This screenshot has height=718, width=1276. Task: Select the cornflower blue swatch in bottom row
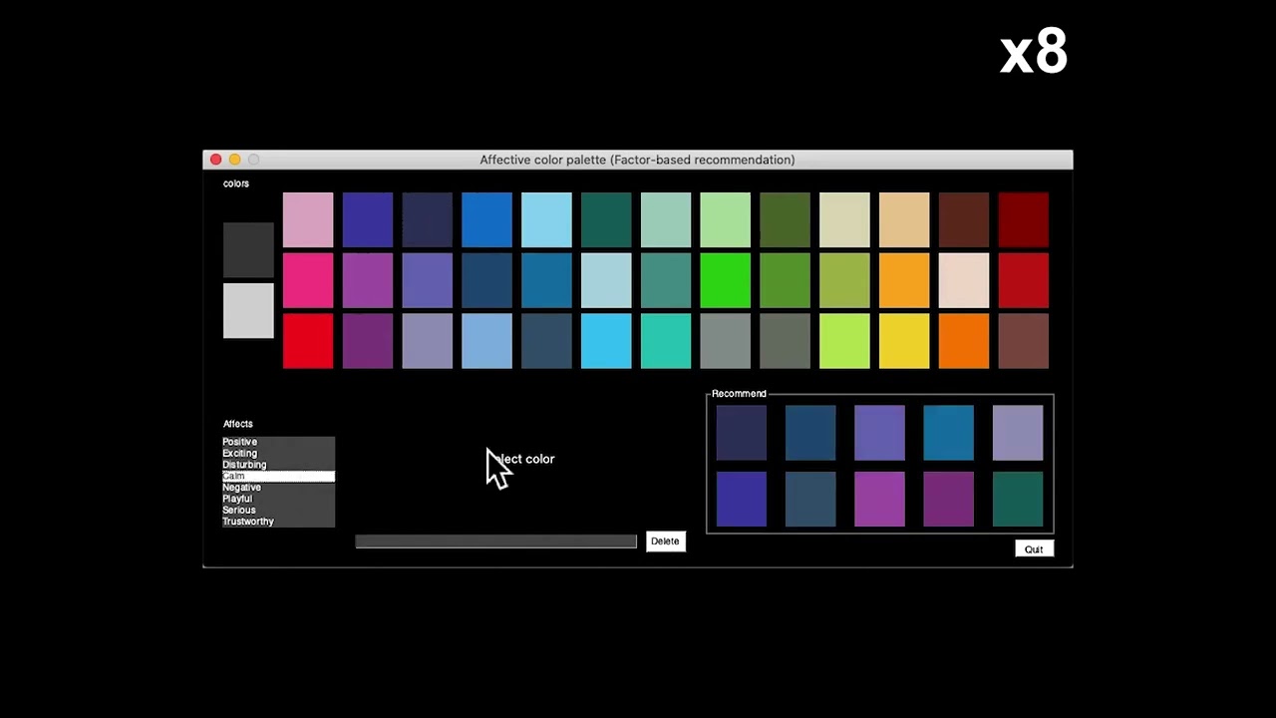[486, 341]
